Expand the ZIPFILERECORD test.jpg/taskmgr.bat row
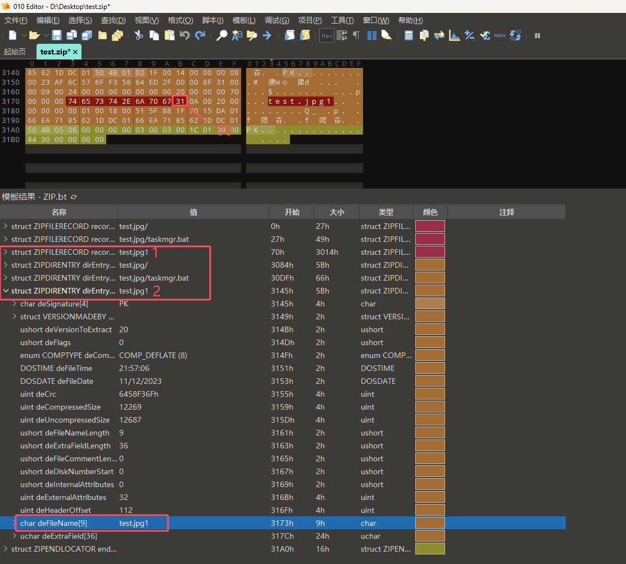626x564 pixels. 6,239
